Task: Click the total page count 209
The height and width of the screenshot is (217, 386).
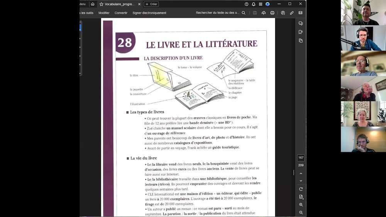Action: coord(301,165)
